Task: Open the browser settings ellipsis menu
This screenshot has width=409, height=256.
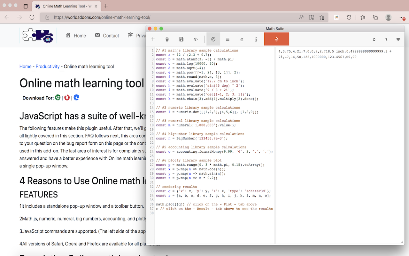Action: pos(402,17)
